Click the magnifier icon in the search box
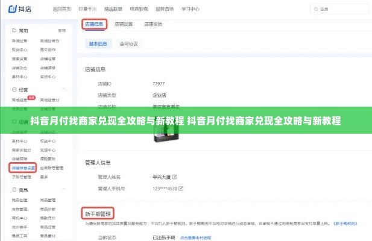Viewport: 372px width, 241px height. (x=316, y=9)
